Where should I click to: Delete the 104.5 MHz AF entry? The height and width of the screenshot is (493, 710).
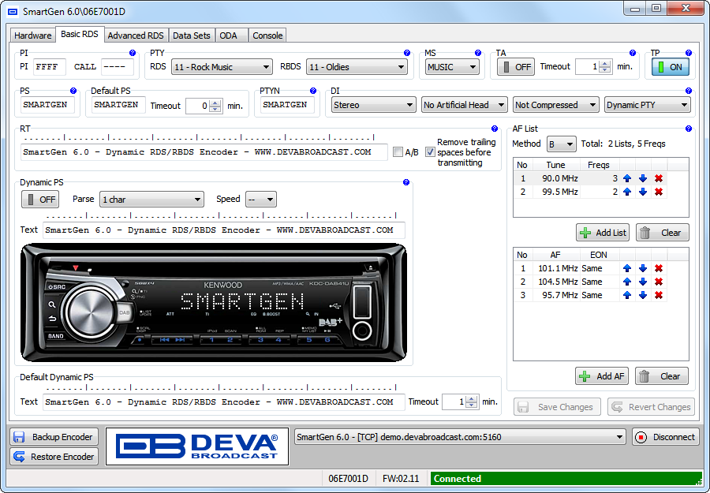659,282
